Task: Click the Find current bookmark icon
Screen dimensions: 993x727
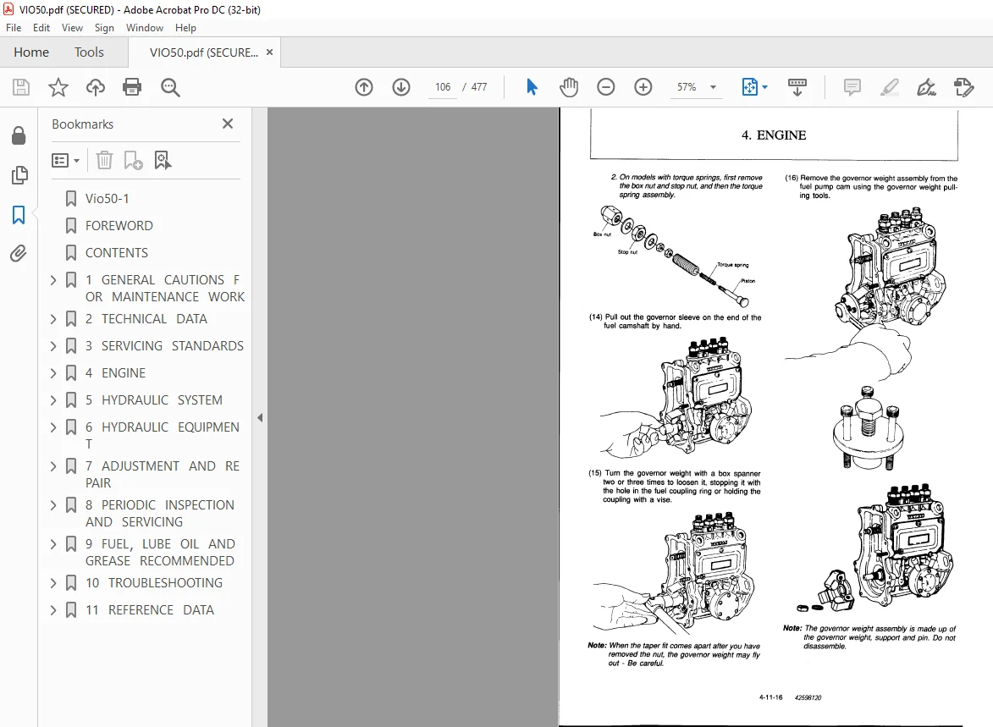Action: click(163, 160)
